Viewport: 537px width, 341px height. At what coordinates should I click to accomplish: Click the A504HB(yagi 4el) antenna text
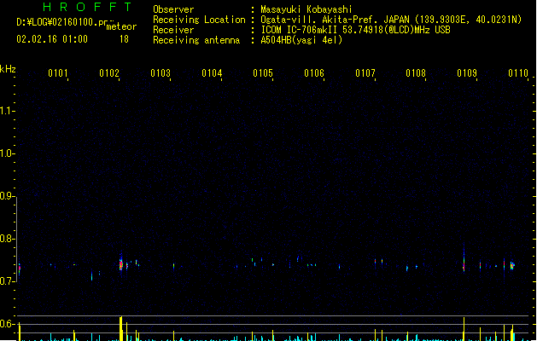pos(301,40)
